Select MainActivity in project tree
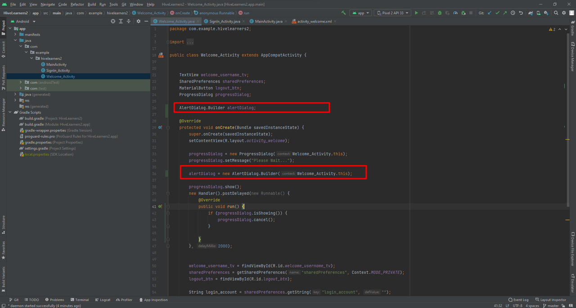The image size is (576, 308). pyautogui.click(x=56, y=65)
